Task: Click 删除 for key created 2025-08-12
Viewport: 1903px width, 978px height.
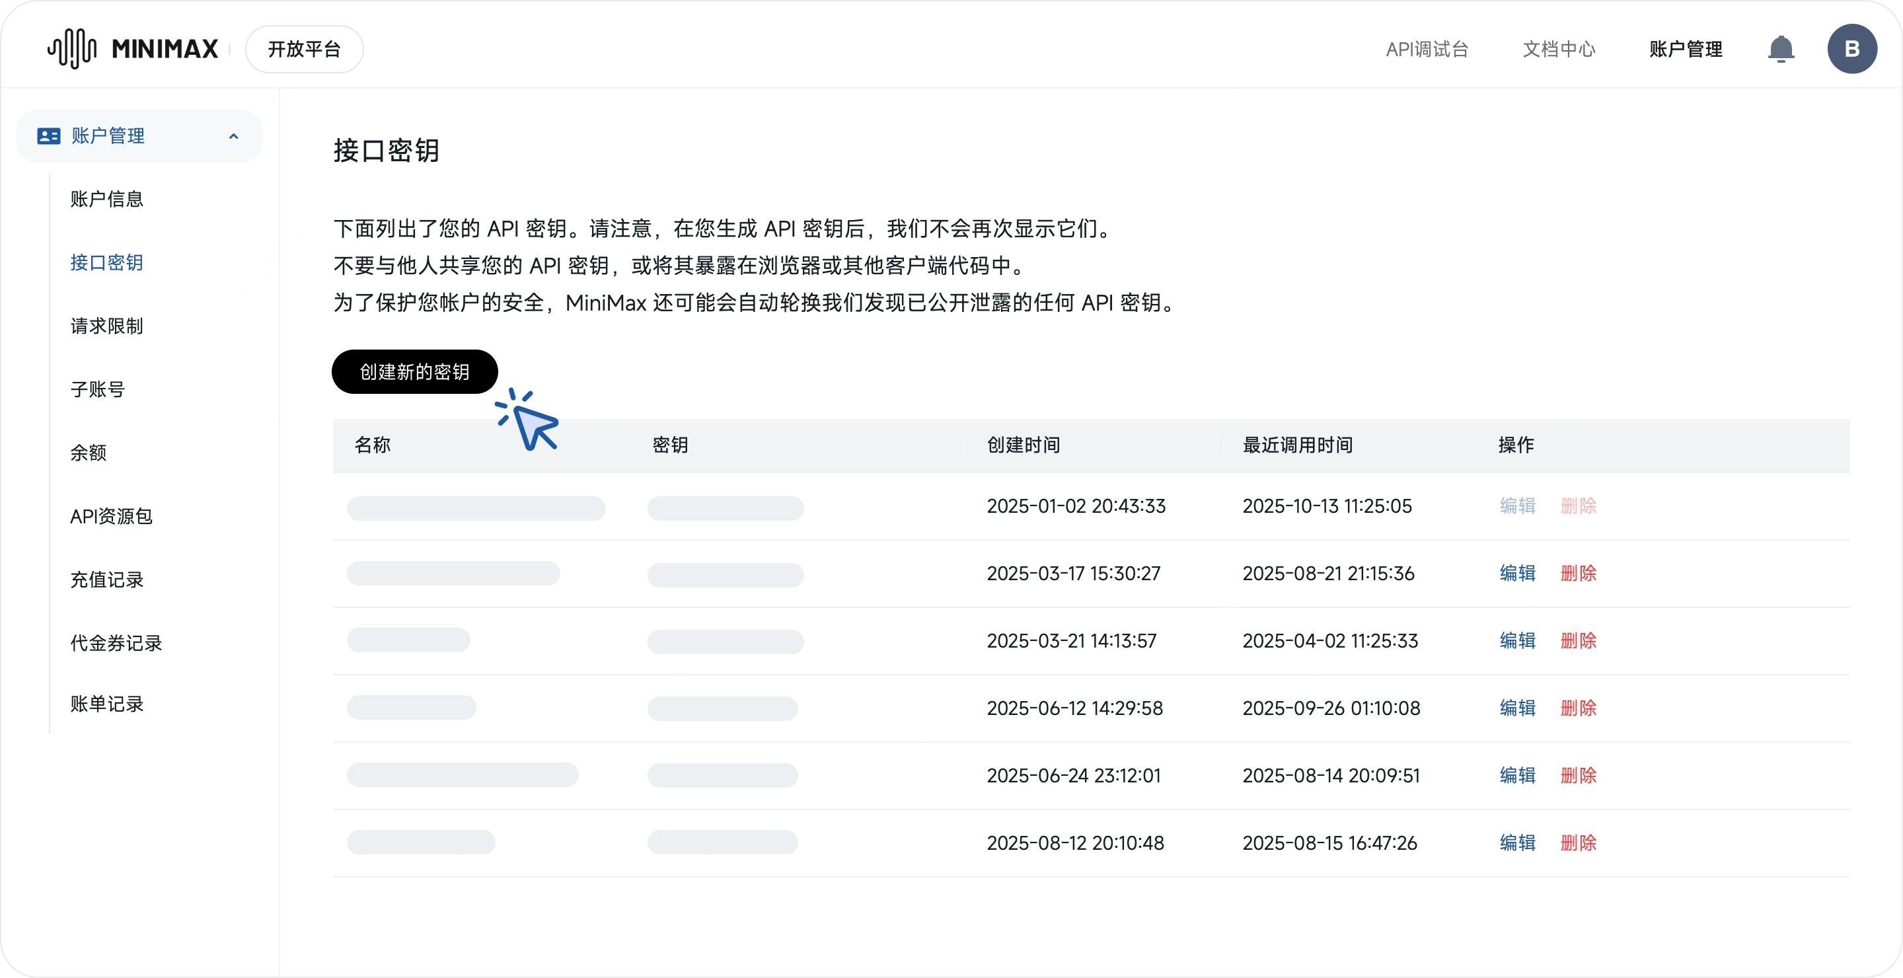Action: tap(1578, 843)
